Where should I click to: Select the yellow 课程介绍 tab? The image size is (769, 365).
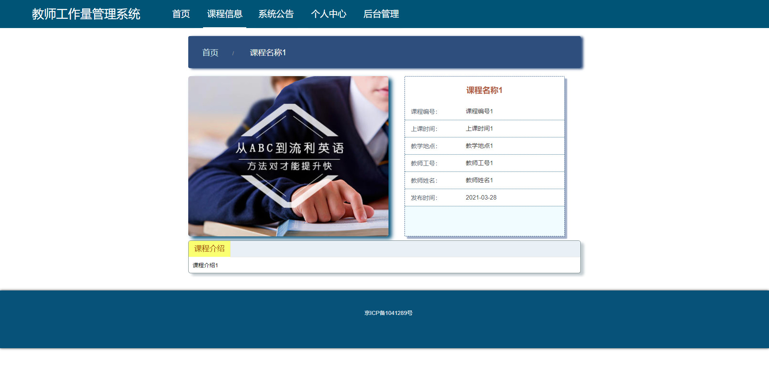(209, 249)
